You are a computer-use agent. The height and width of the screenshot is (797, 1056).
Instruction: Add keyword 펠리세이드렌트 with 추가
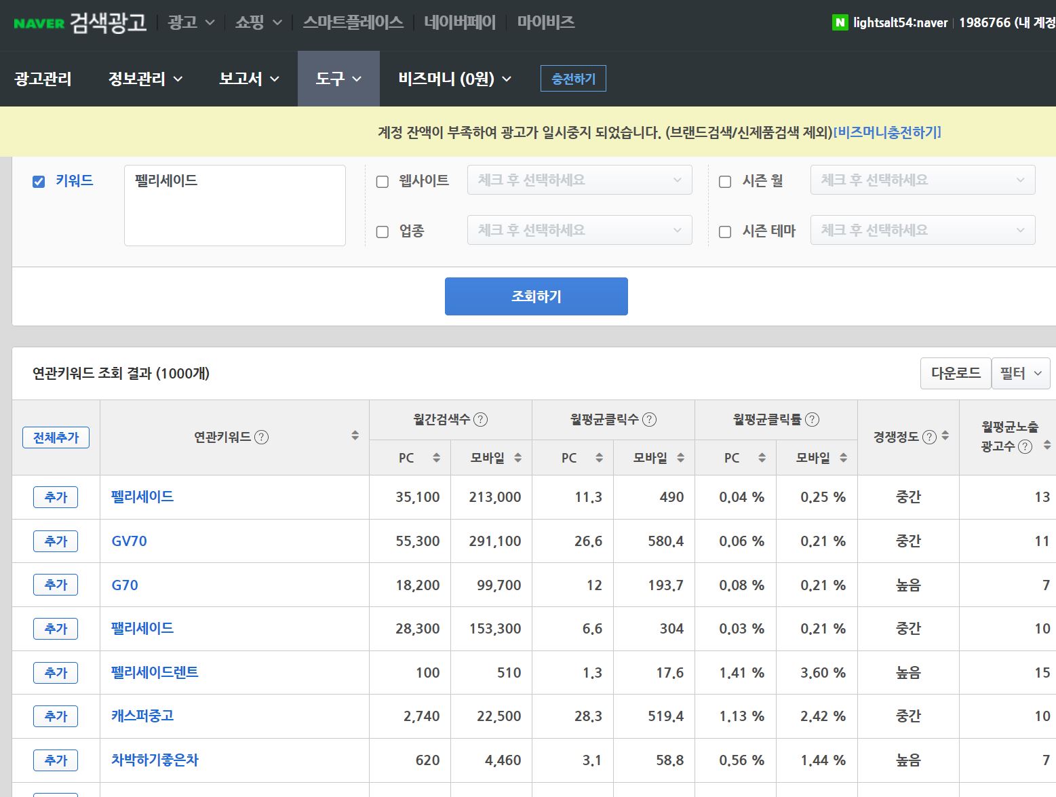(x=56, y=673)
